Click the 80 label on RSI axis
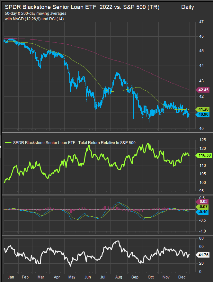The height and width of the screenshot is (282, 213). click(201, 238)
